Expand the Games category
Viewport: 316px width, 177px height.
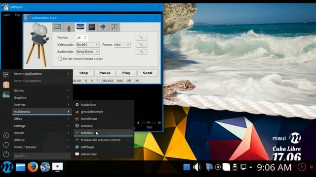pos(41,90)
